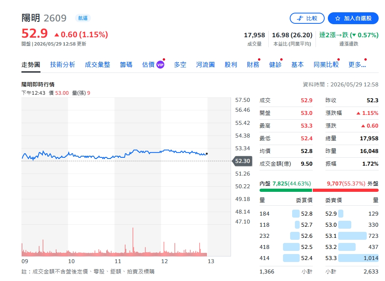The width and height of the screenshot is (385, 281).
Task: Select the bid price 52.4 row
Action: (x=286, y=258)
